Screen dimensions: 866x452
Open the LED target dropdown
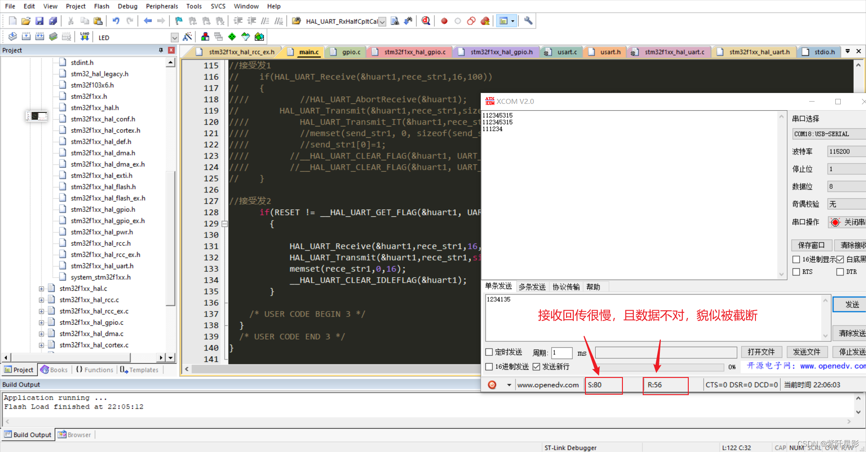[x=175, y=37]
